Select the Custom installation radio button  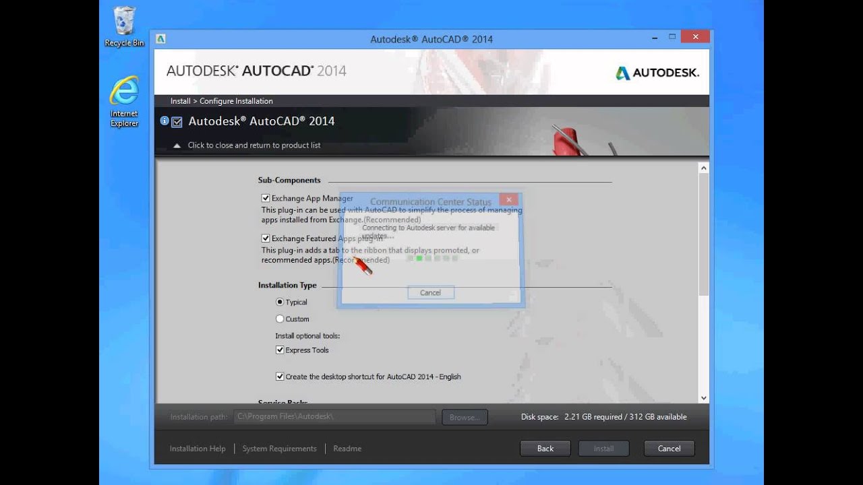(280, 319)
